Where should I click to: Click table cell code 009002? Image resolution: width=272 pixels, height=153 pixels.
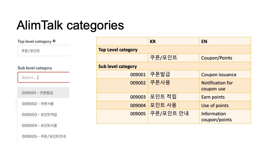(122, 86)
